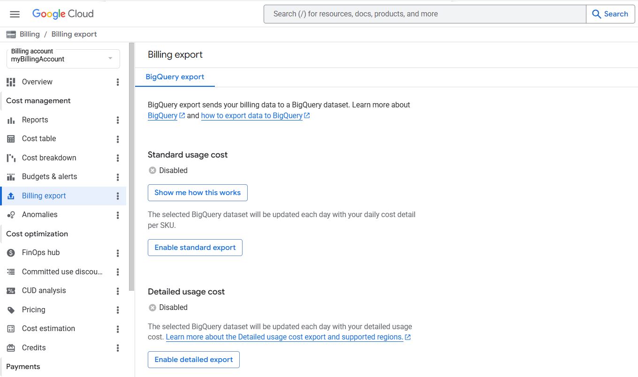
Task: Click the Payments section label
Action: click(x=23, y=367)
